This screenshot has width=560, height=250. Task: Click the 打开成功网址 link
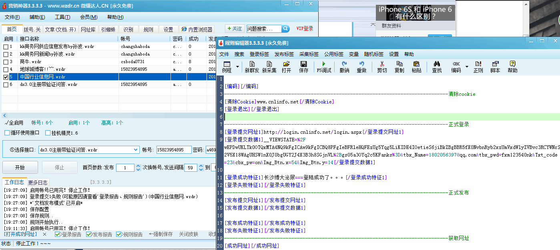coord(20,234)
